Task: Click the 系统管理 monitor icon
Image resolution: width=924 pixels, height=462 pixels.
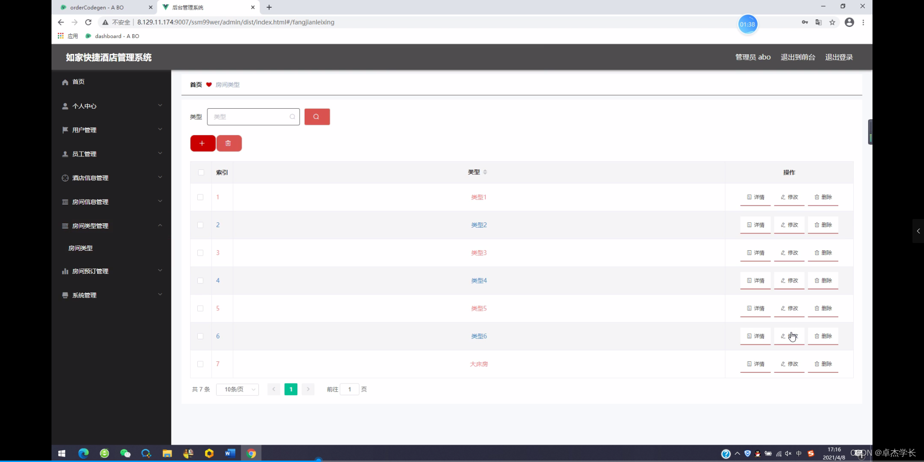Action: click(65, 295)
